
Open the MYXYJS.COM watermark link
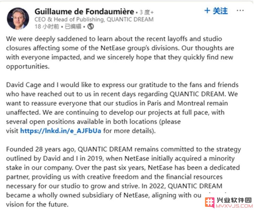(x=234, y=206)
